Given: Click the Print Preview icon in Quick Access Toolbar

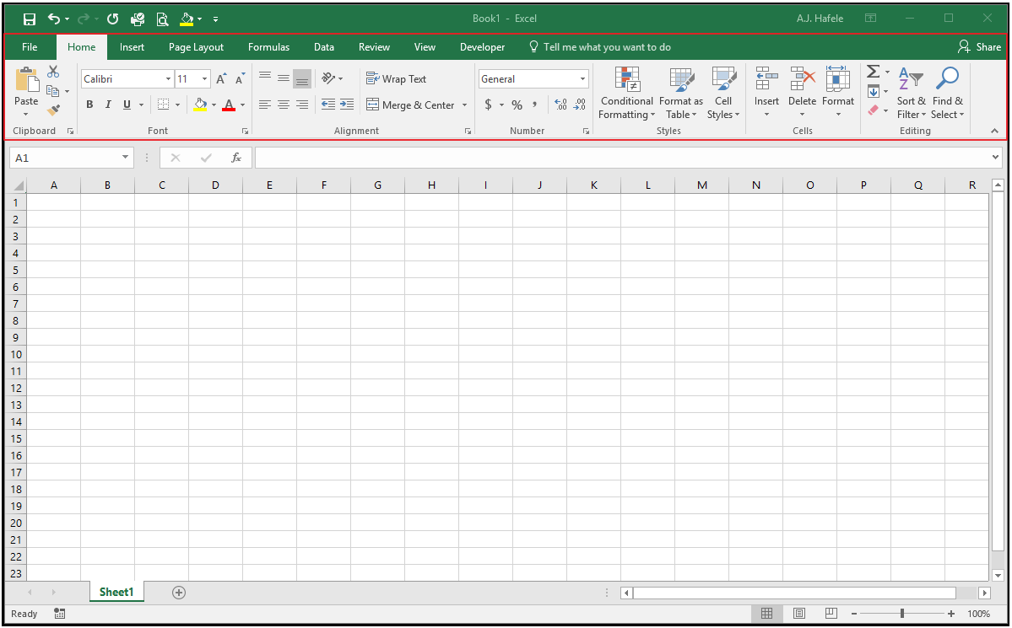Looking at the screenshot, I should (162, 19).
